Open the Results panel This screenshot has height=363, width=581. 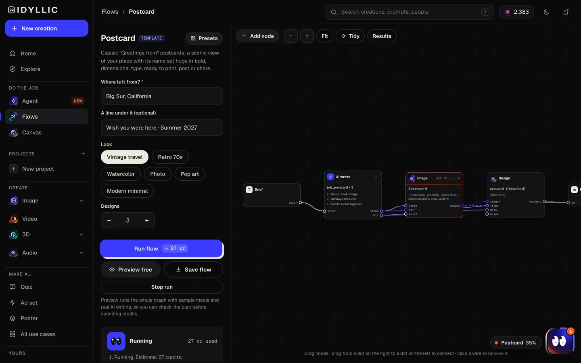[x=382, y=36]
